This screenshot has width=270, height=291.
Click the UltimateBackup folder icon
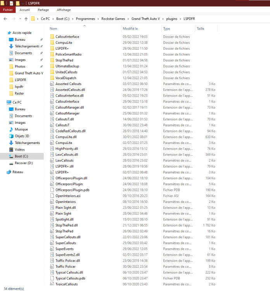[x=52, y=66]
